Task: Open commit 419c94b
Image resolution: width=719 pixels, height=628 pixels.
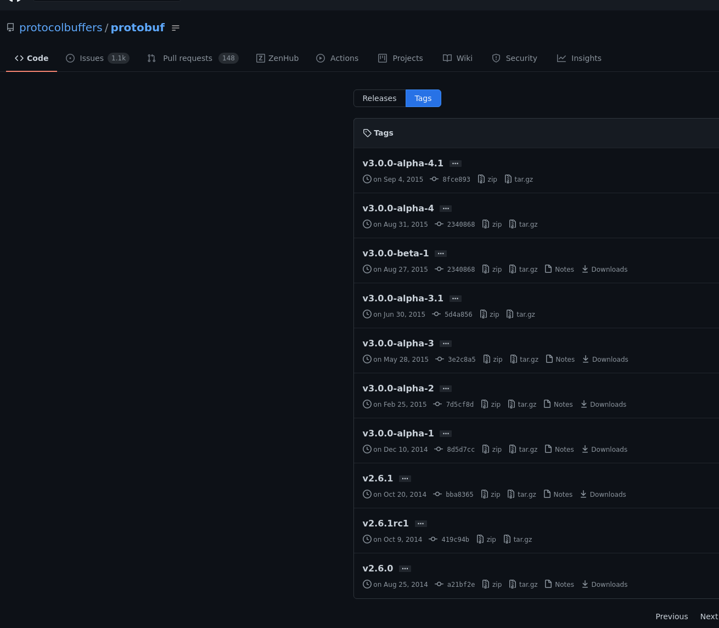Action: click(x=449, y=540)
